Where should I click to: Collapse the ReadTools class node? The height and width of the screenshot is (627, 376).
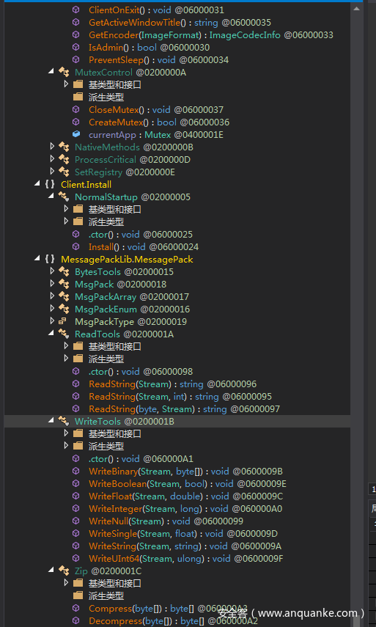(51, 334)
